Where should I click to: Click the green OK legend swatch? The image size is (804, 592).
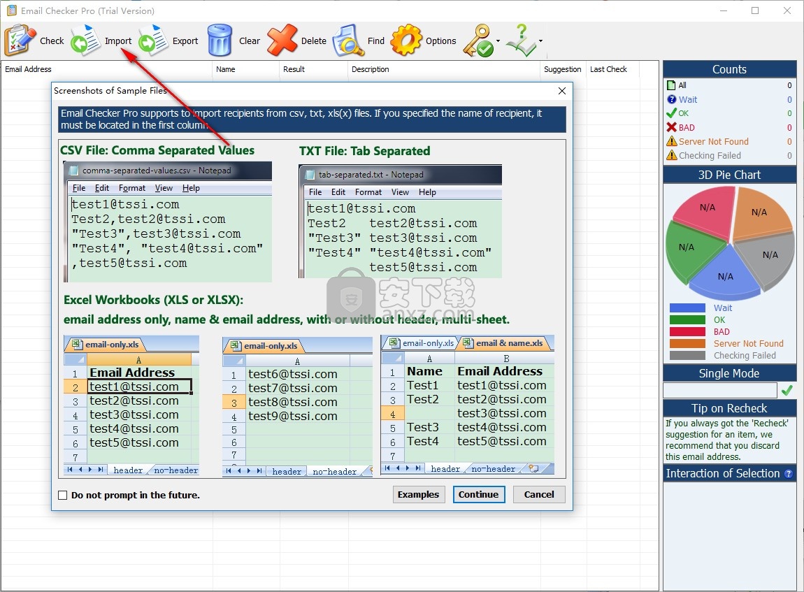click(x=688, y=320)
